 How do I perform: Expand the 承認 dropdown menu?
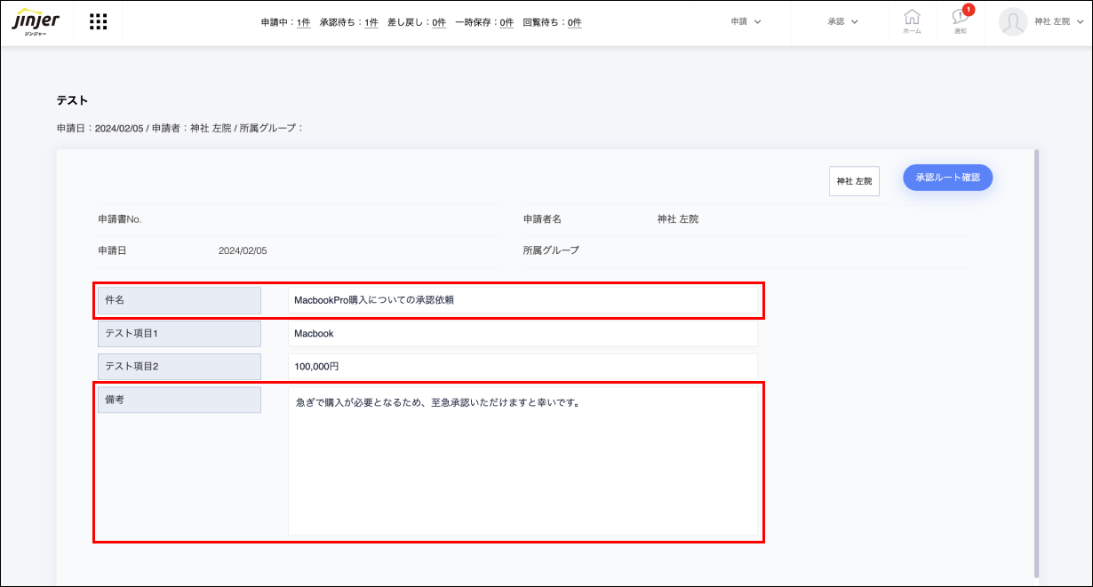coord(842,22)
